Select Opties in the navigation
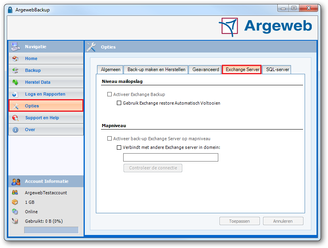Screen dimensions: 328x248 [46, 106]
